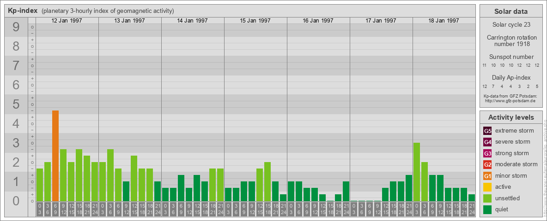Click the 21-24 bar on 16 Jan
This screenshot has height=221, width=547.
346,191
